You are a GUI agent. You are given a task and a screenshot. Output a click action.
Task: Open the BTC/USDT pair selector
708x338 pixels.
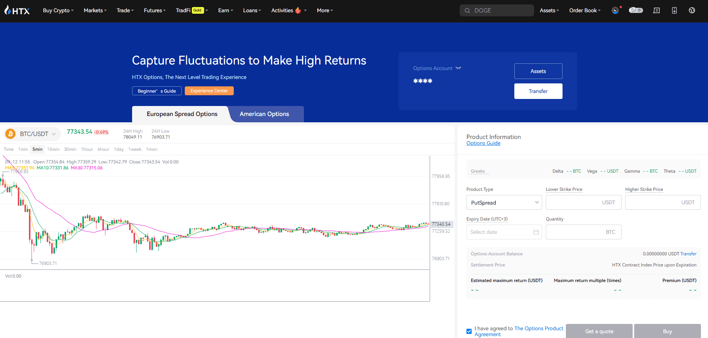[x=33, y=134]
